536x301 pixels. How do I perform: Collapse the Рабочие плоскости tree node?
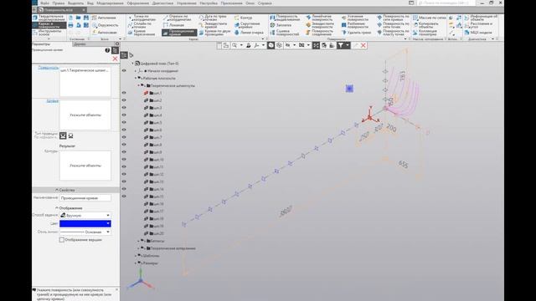point(136,78)
